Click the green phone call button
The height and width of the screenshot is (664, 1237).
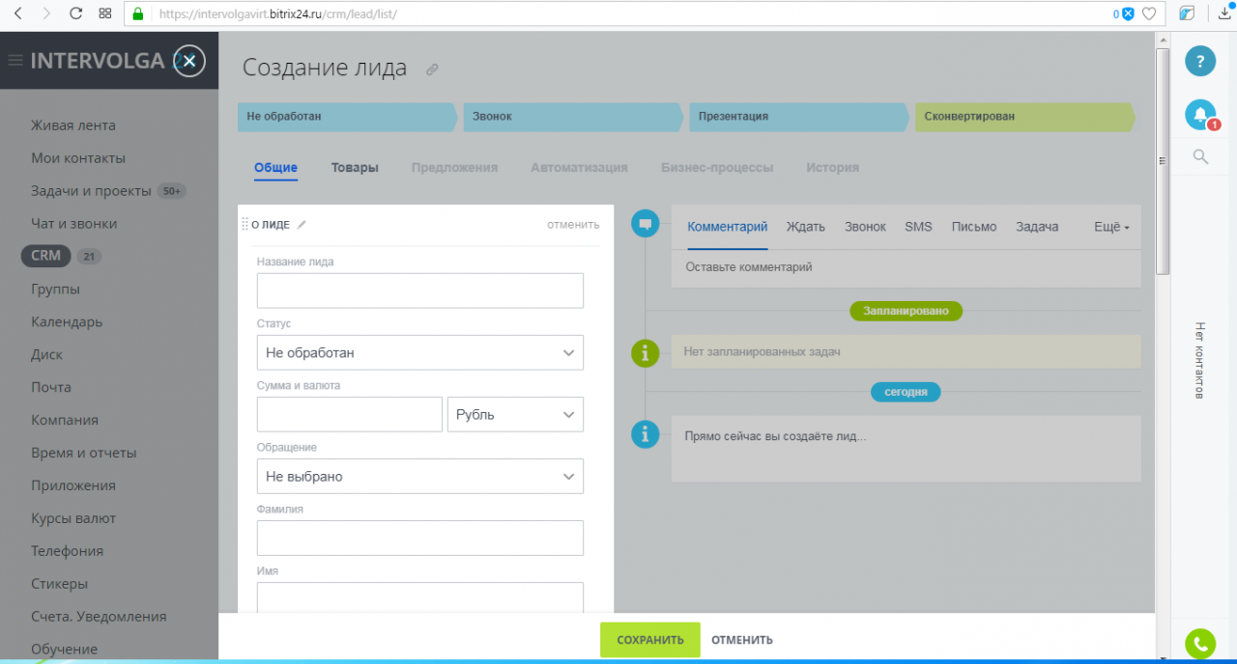(1200, 644)
